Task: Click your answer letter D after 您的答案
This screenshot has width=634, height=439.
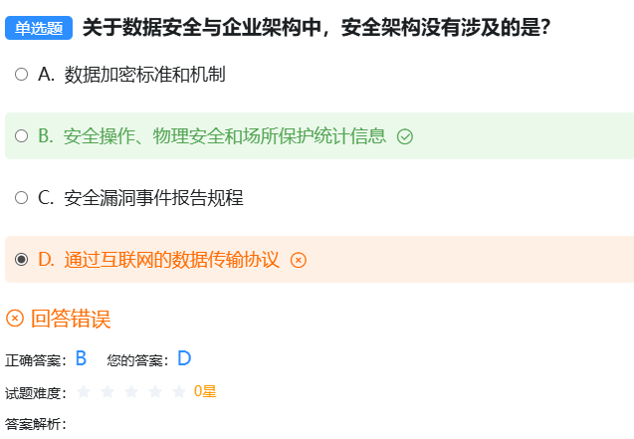Action: point(184,359)
